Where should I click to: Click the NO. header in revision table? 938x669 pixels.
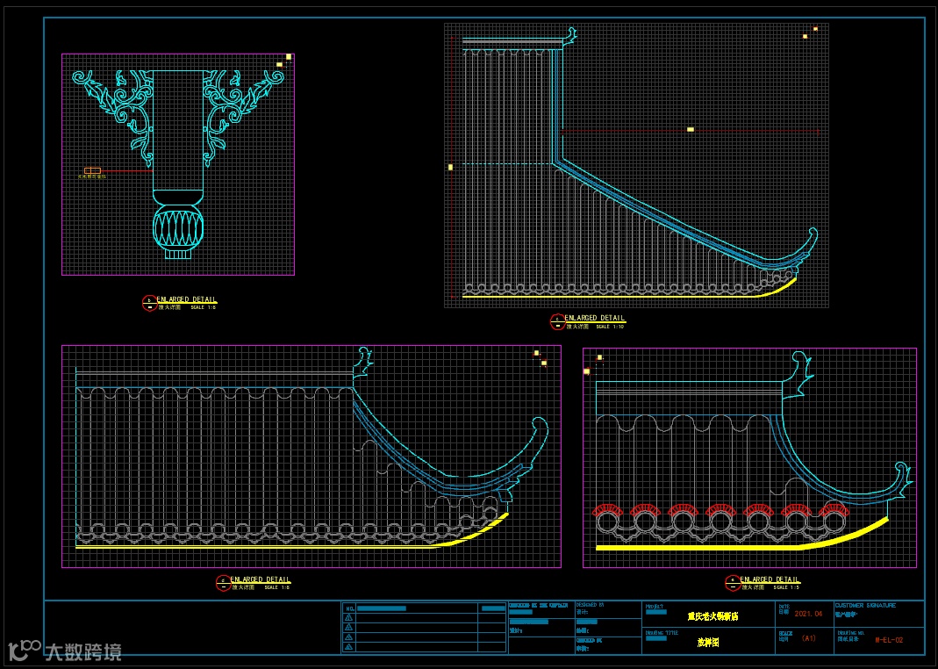351,608
